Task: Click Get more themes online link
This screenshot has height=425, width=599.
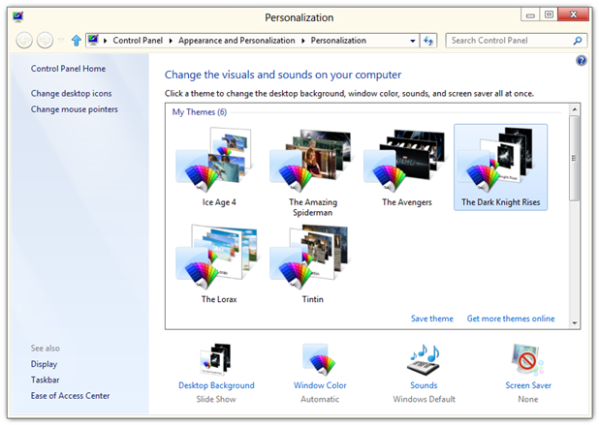Action: click(x=511, y=319)
